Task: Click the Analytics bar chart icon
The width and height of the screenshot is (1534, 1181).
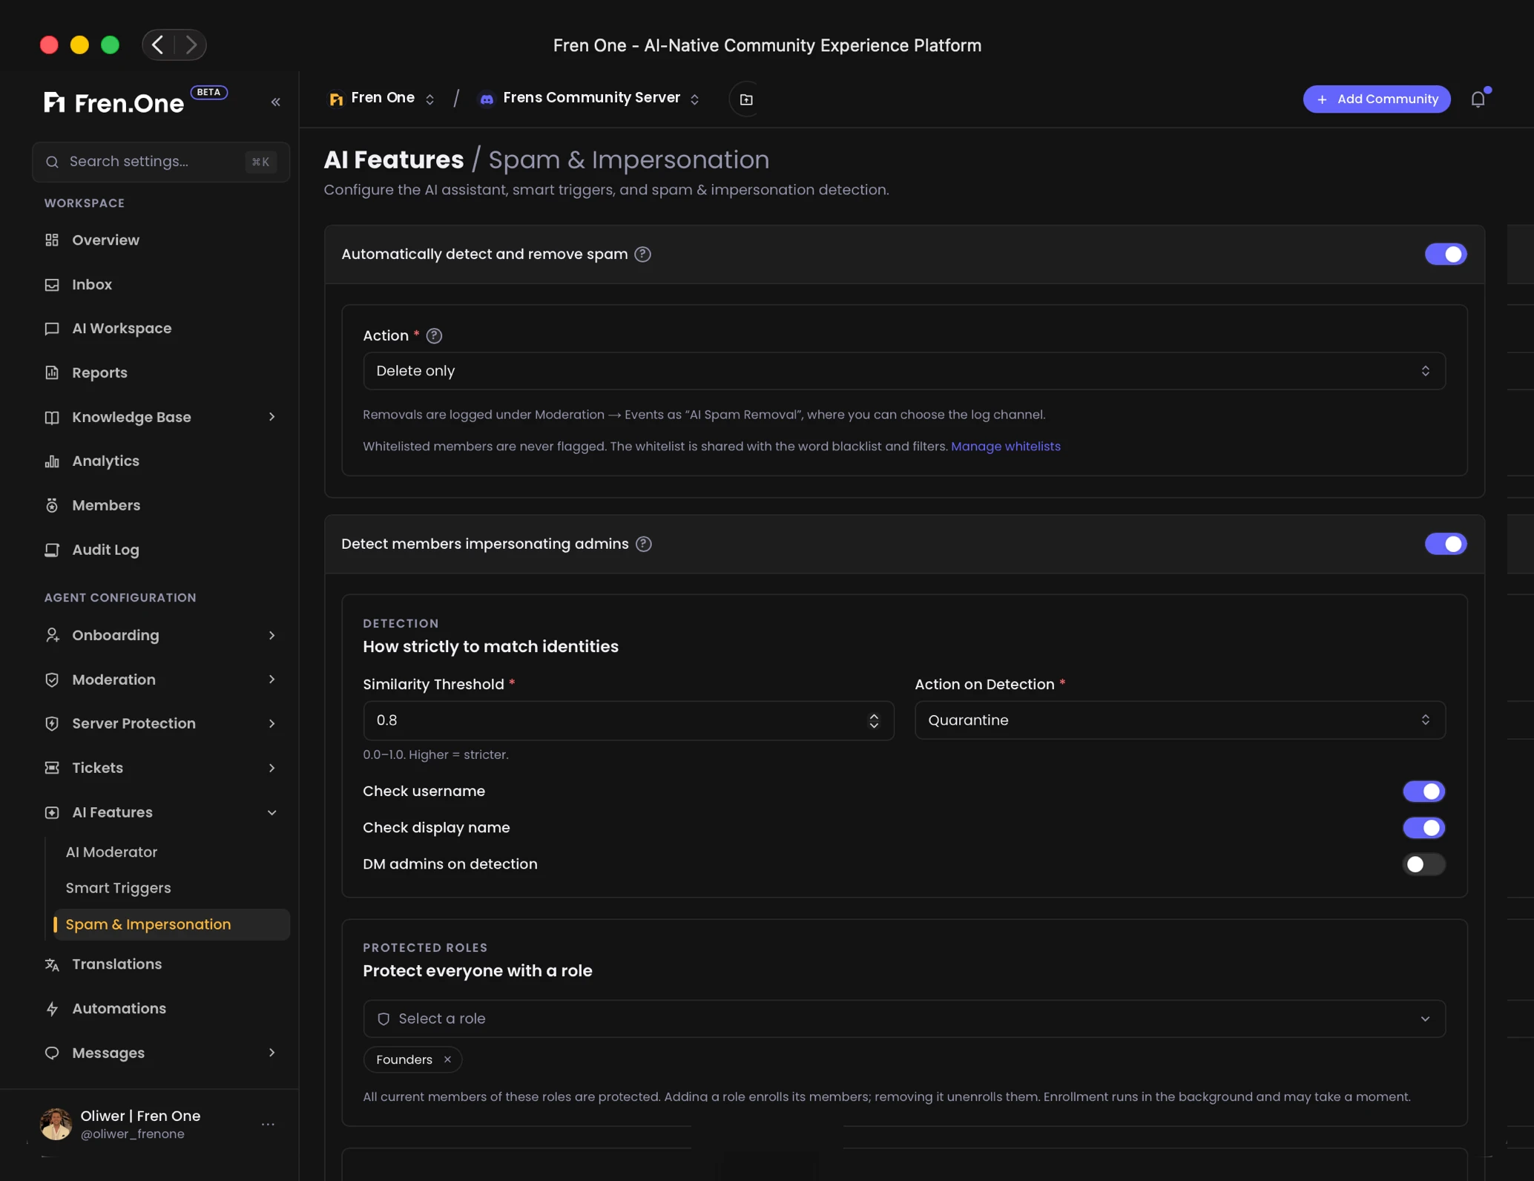Action: [x=52, y=461]
